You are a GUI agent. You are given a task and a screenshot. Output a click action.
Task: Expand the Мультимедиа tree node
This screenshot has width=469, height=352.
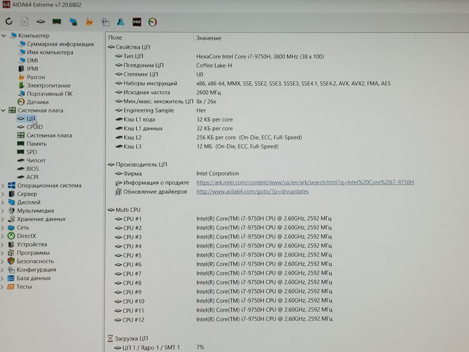(x=3, y=211)
